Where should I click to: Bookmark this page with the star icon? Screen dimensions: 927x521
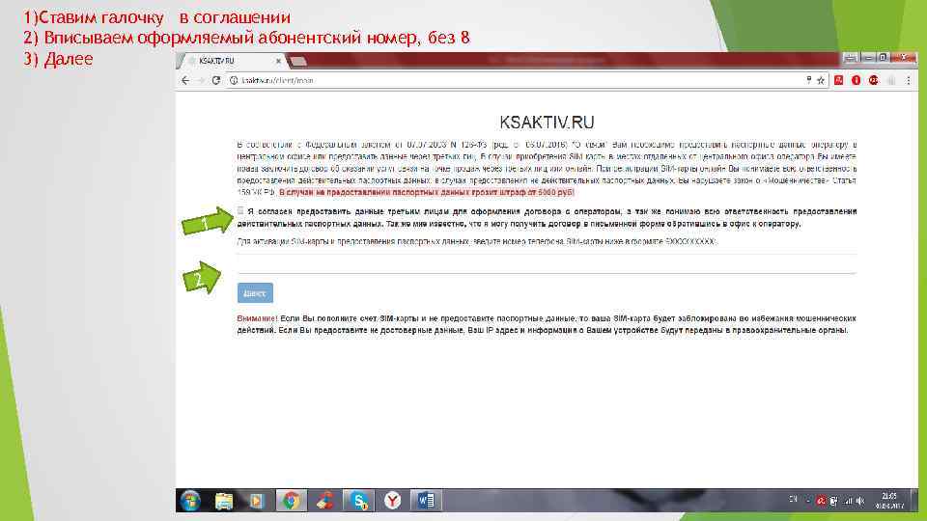coord(821,80)
